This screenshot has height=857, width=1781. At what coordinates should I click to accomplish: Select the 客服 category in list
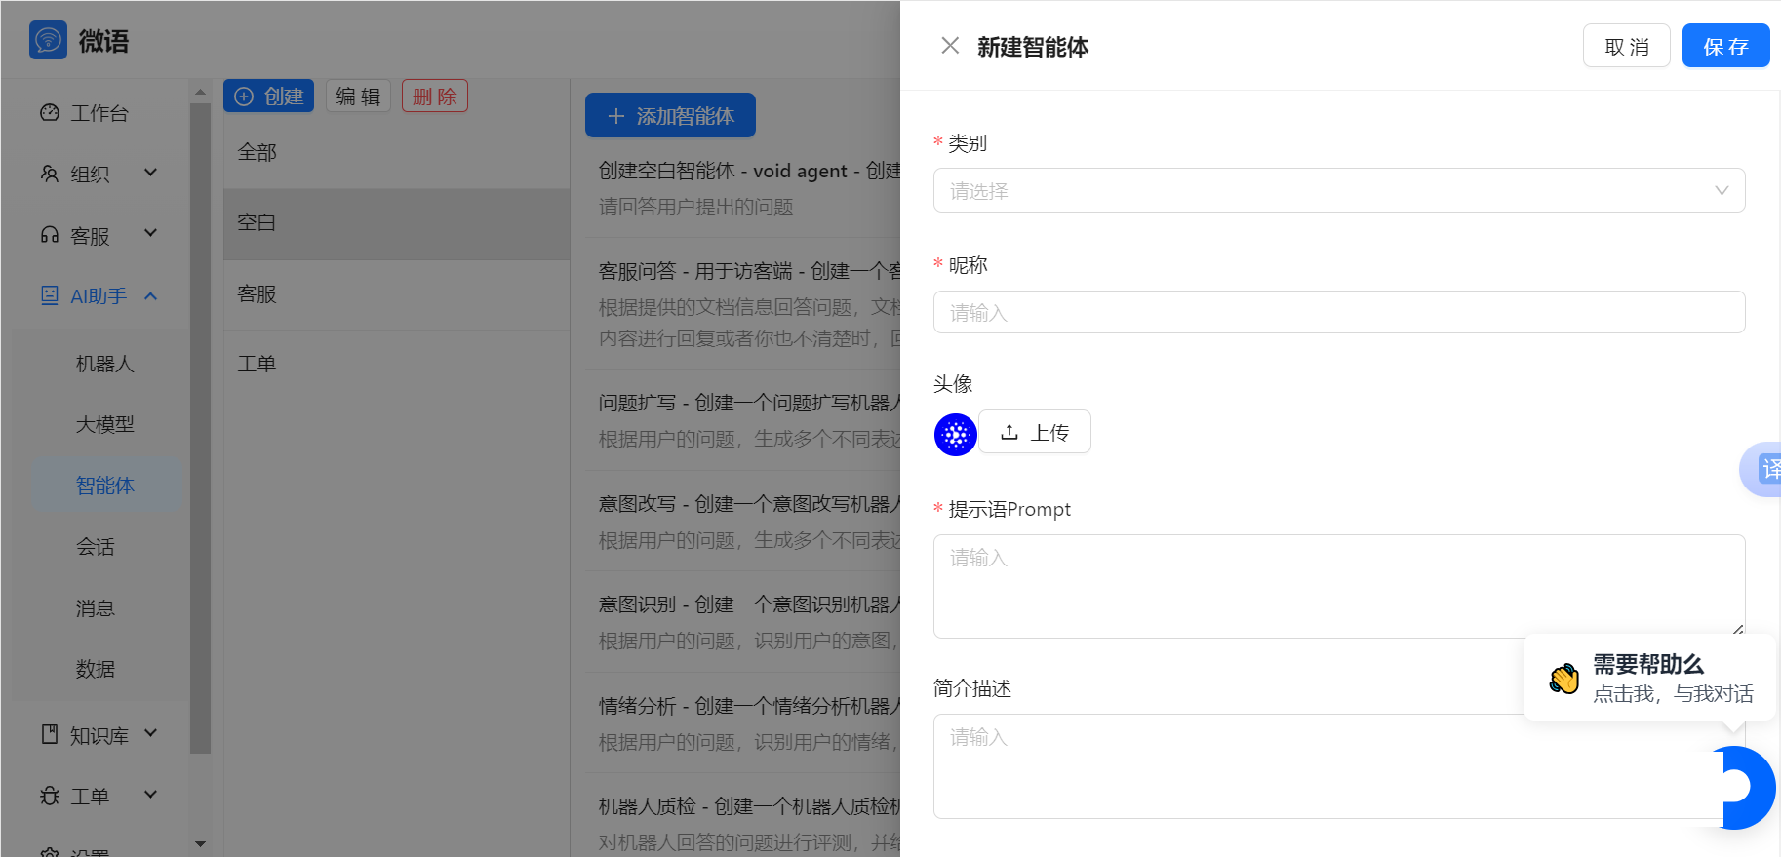pyautogui.click(x=396, y=294)
